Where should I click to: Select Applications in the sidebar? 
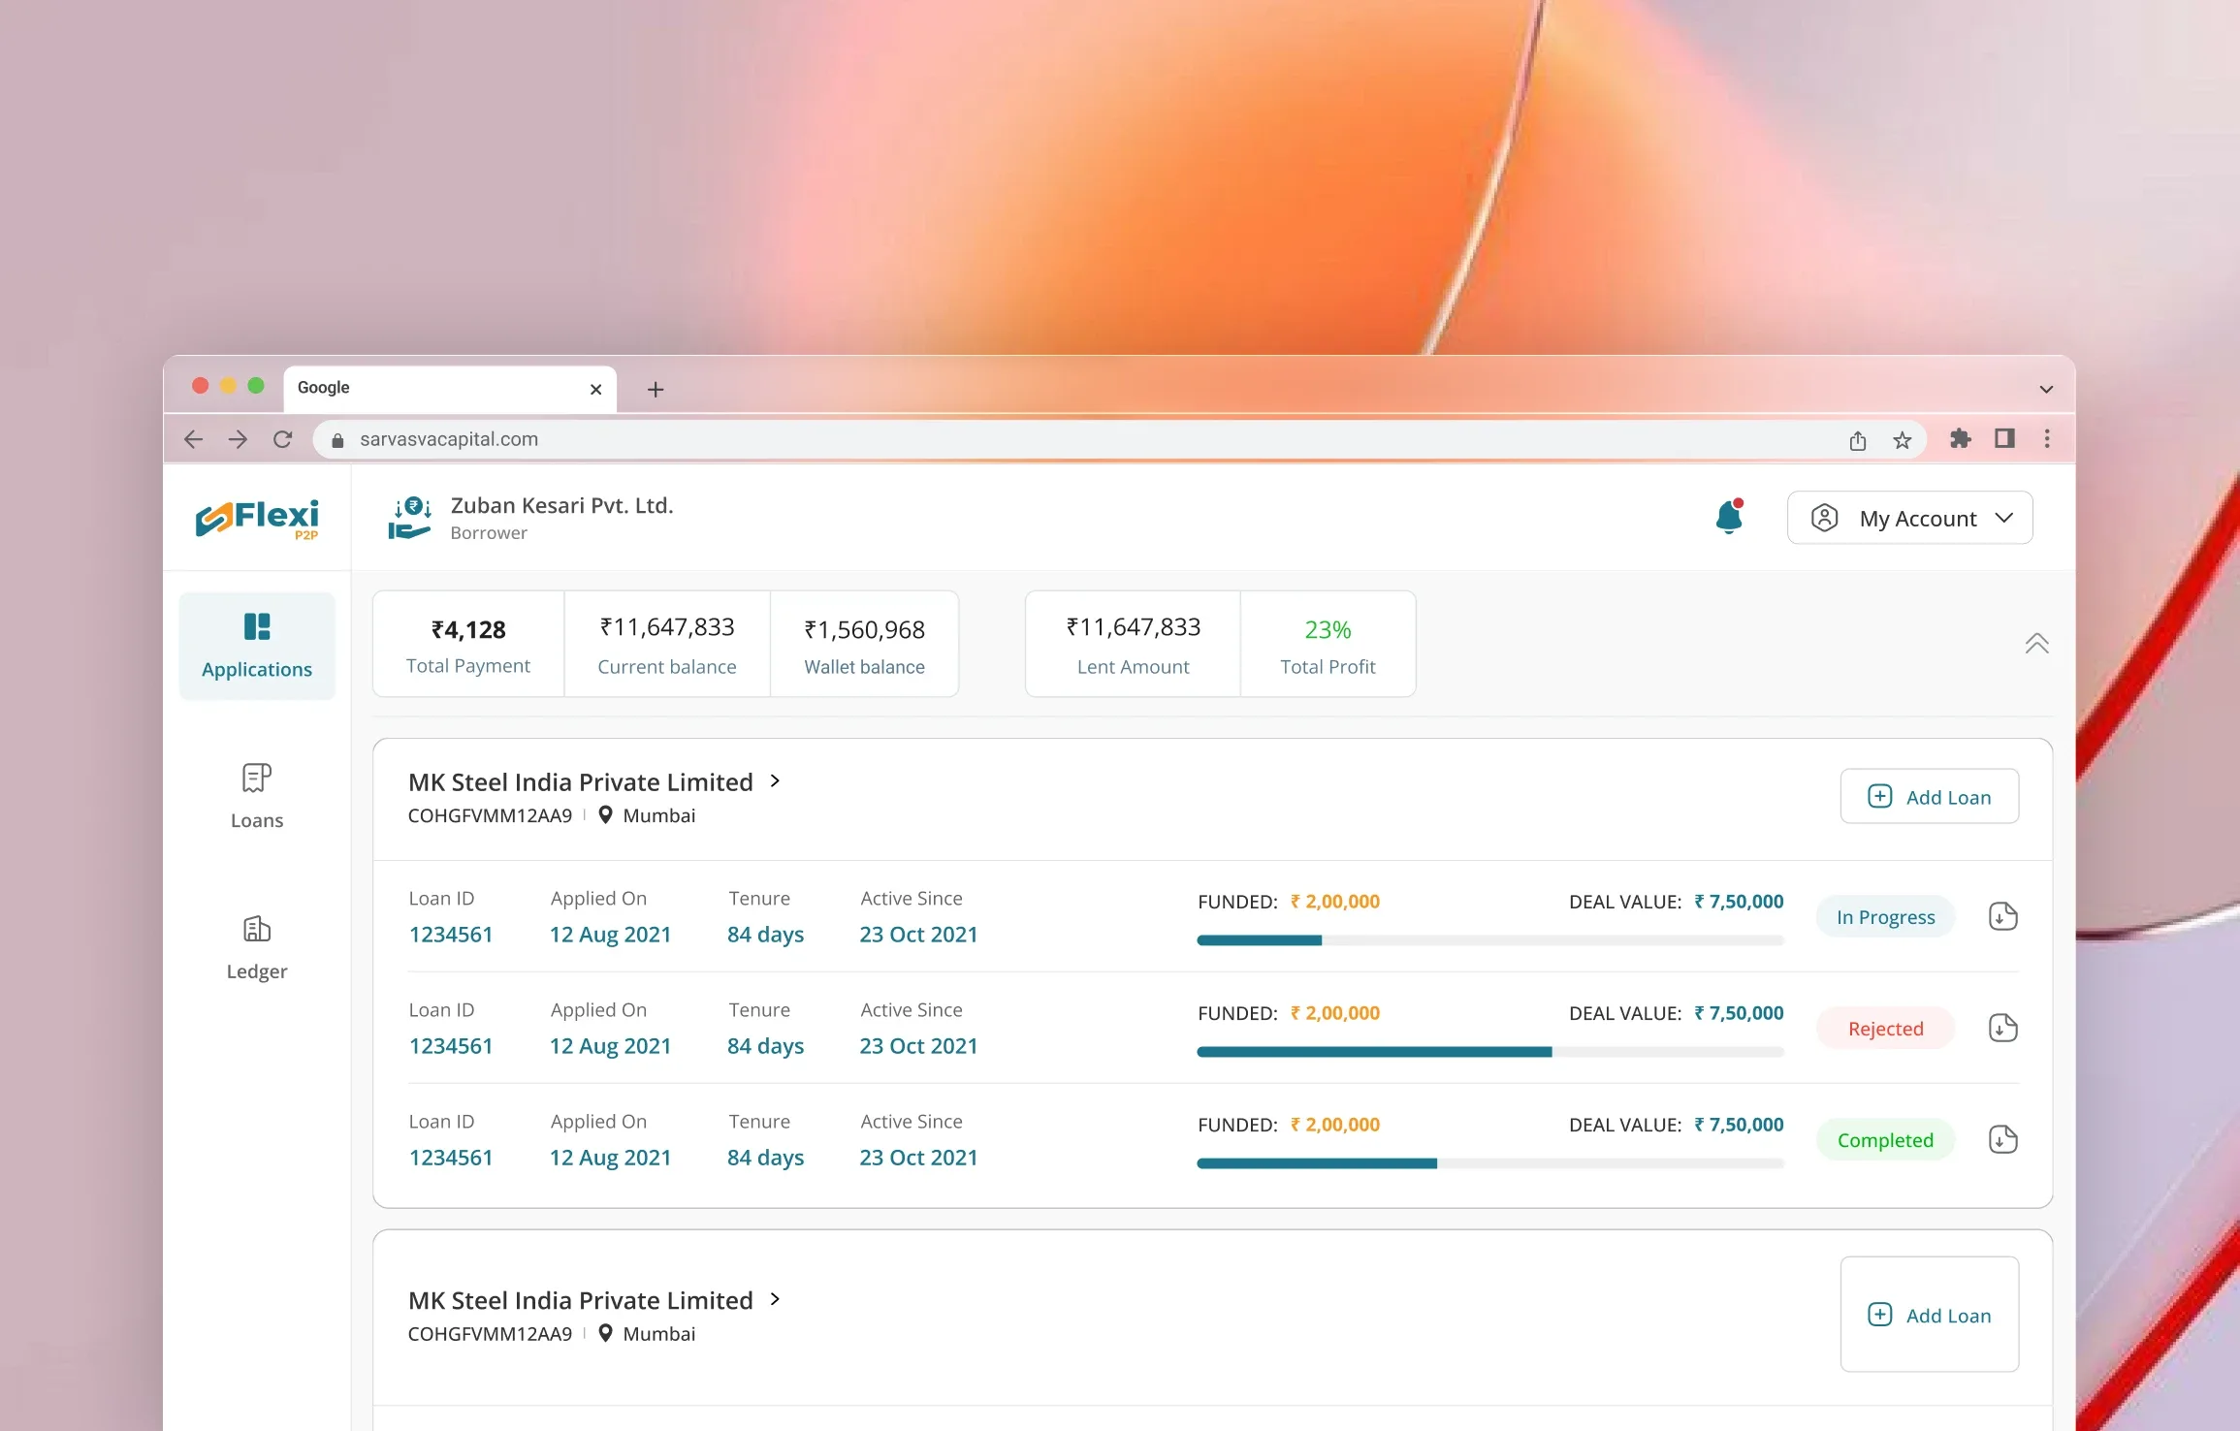tap(257, 646)
